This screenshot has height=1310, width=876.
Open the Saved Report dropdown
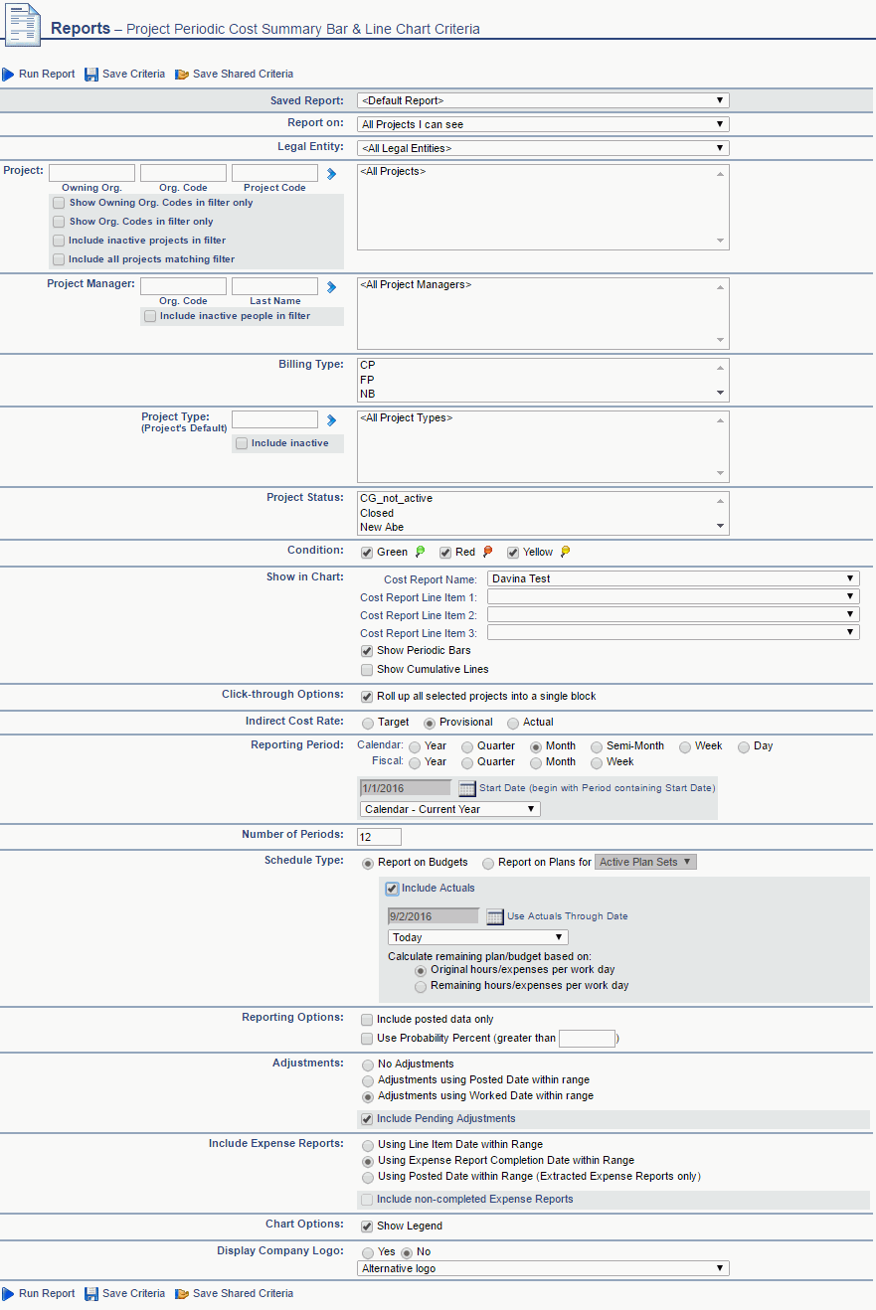pos(543,100)
